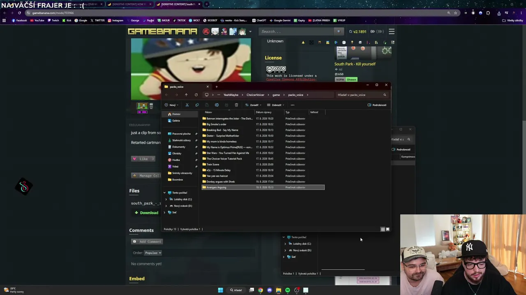Click the Add Comment button
Image resolution: width=526 pixels, height=295 pixels.
147,242
